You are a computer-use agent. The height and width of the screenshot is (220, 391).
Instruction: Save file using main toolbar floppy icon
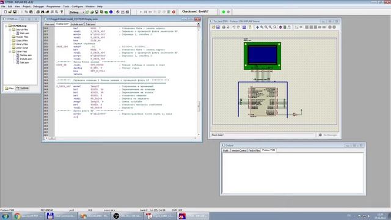15,12
